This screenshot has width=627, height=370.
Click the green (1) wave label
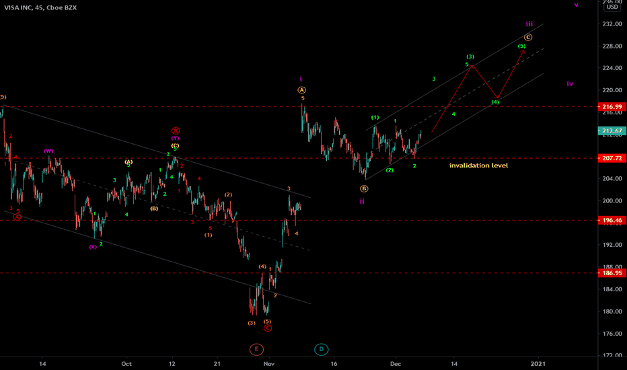click(x=375, y=117)
